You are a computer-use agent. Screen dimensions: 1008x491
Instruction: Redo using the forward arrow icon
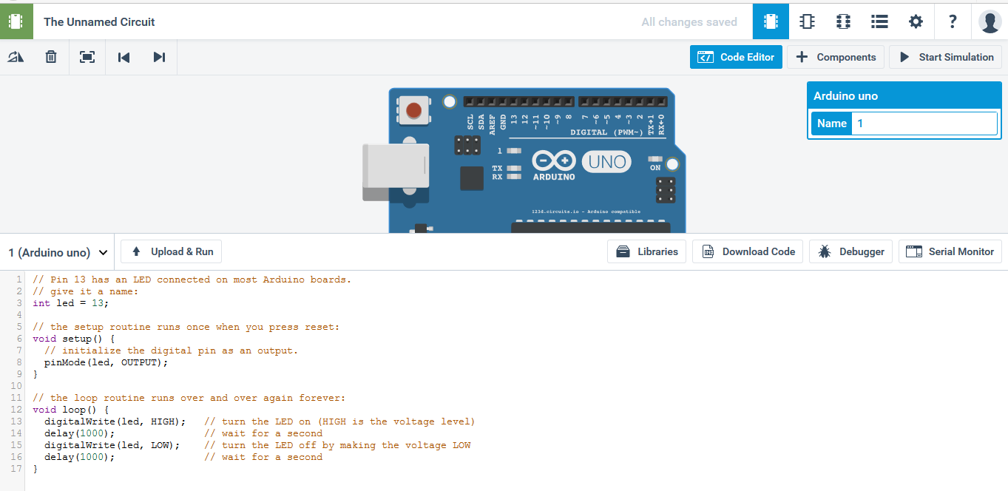[x=159, y=57]
